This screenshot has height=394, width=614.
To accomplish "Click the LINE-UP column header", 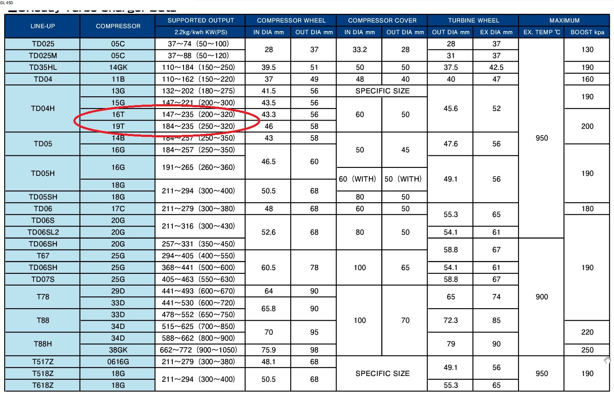I will (x=42, y=26).
